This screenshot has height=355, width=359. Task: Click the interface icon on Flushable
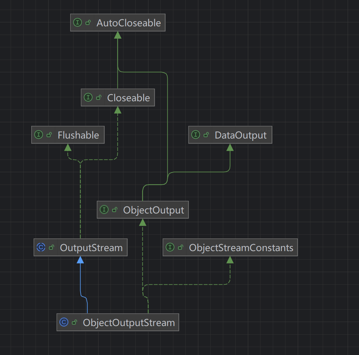point(38,135)
